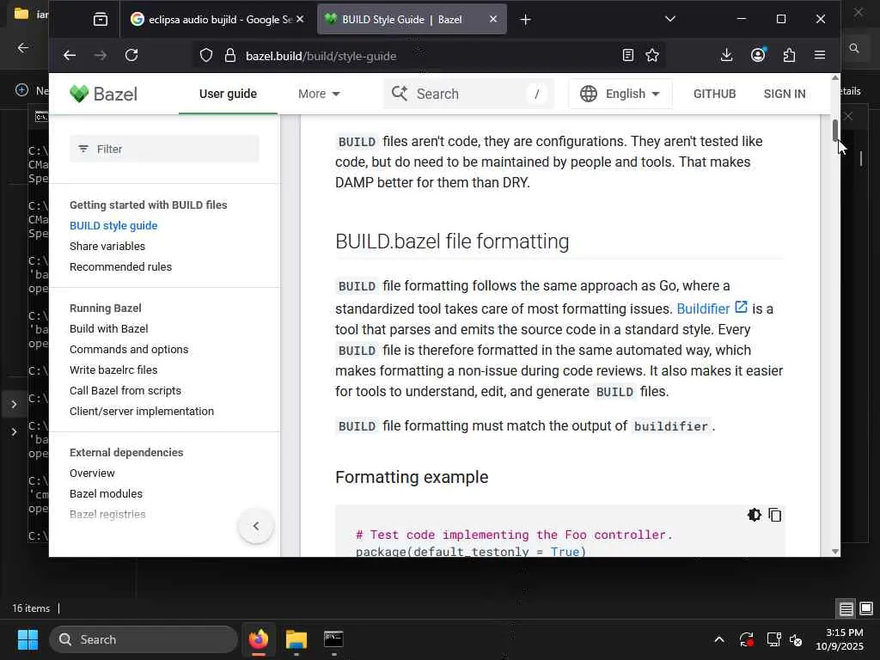The width and height of the screenshot is (880, 660).
Task: Open External dependencies Overview page
Action: click(x=92, y=474)
